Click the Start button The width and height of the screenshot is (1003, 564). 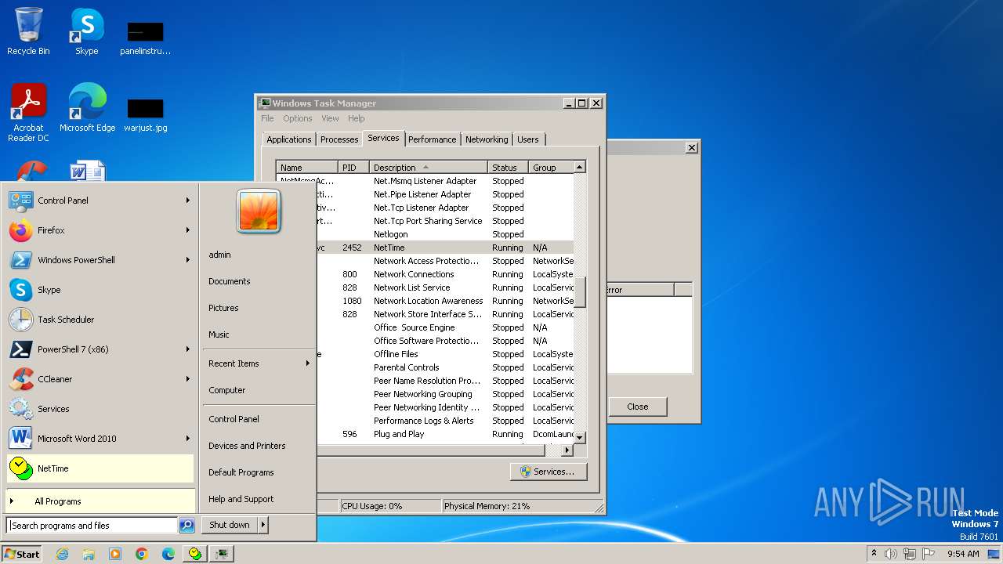pyautogui.click(x=22, y=554)
